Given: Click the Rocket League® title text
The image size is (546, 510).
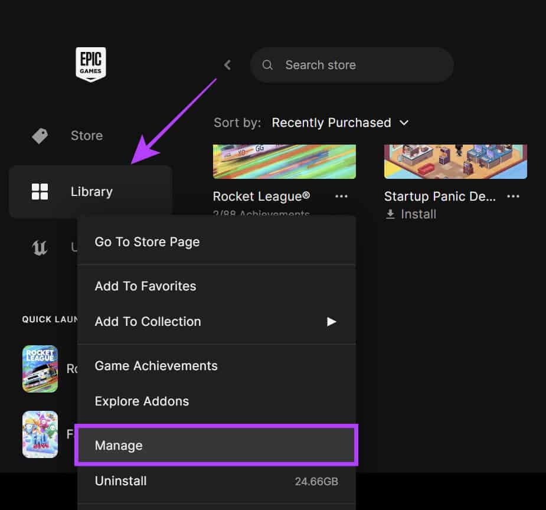Looking at the screenshot, I should 261,197.
